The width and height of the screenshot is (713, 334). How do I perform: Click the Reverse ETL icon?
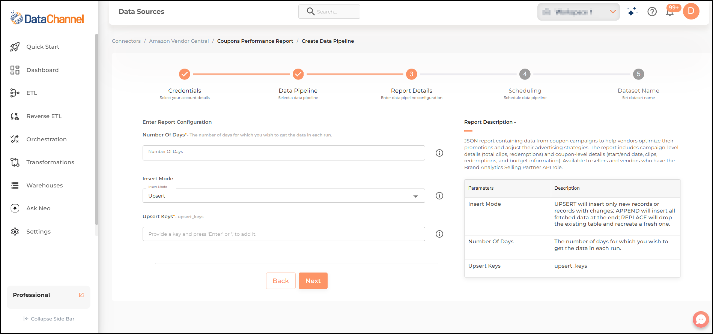[x=15, y=116]
